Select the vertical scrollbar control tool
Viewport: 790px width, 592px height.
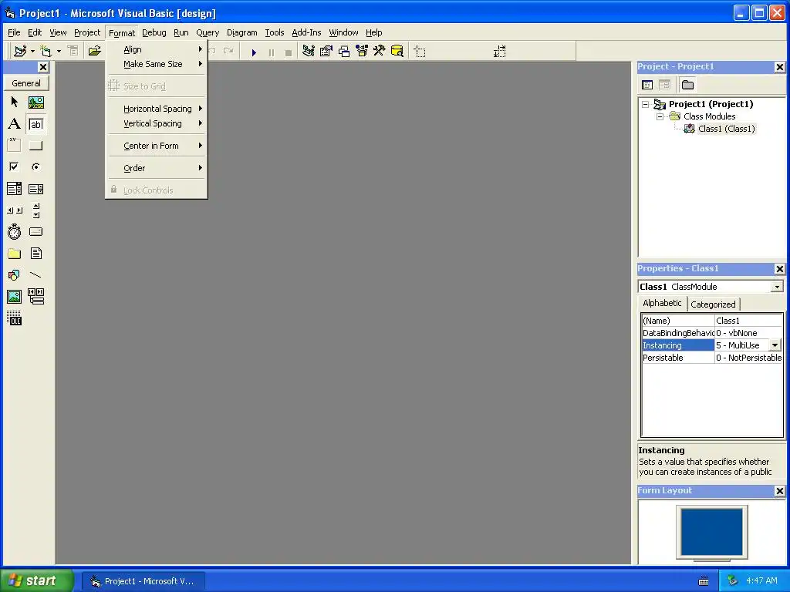pyautogui.click(x=35, y=210)
